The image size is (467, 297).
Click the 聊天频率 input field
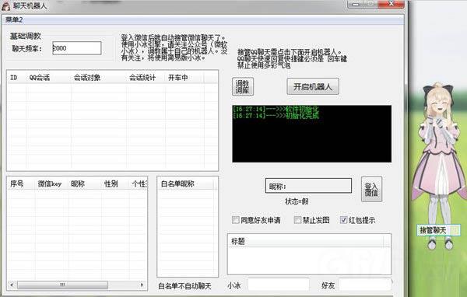click(x=77, y=48)
